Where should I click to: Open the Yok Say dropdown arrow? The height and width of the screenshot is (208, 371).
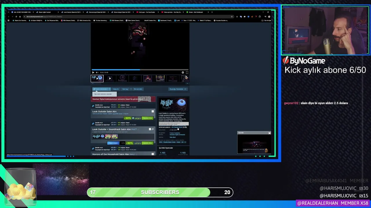[x=131, y=89]
